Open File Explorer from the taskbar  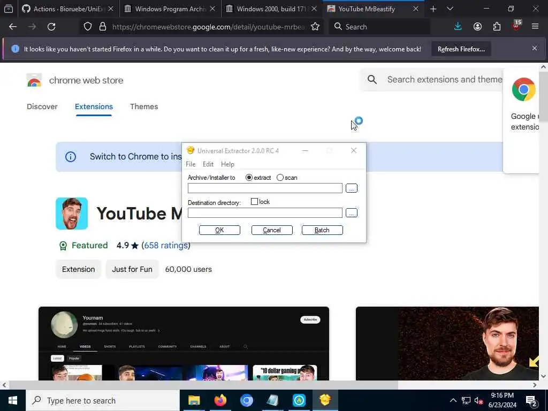(194, 400)
